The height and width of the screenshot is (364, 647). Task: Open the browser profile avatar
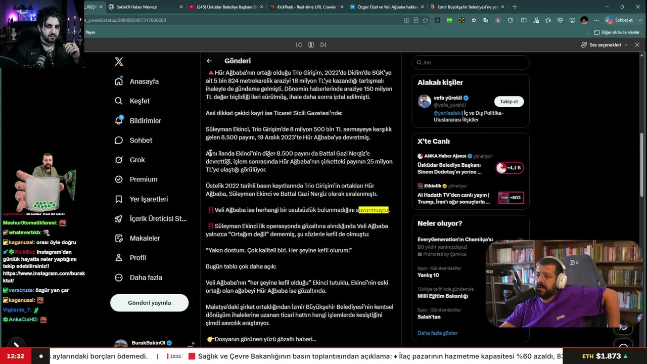point(584,20)
